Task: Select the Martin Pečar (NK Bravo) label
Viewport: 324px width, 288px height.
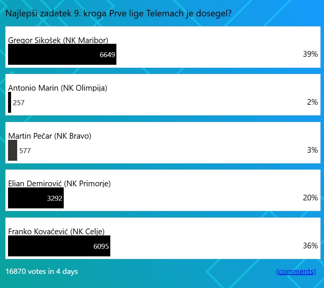Action: (x=50, y=136)
